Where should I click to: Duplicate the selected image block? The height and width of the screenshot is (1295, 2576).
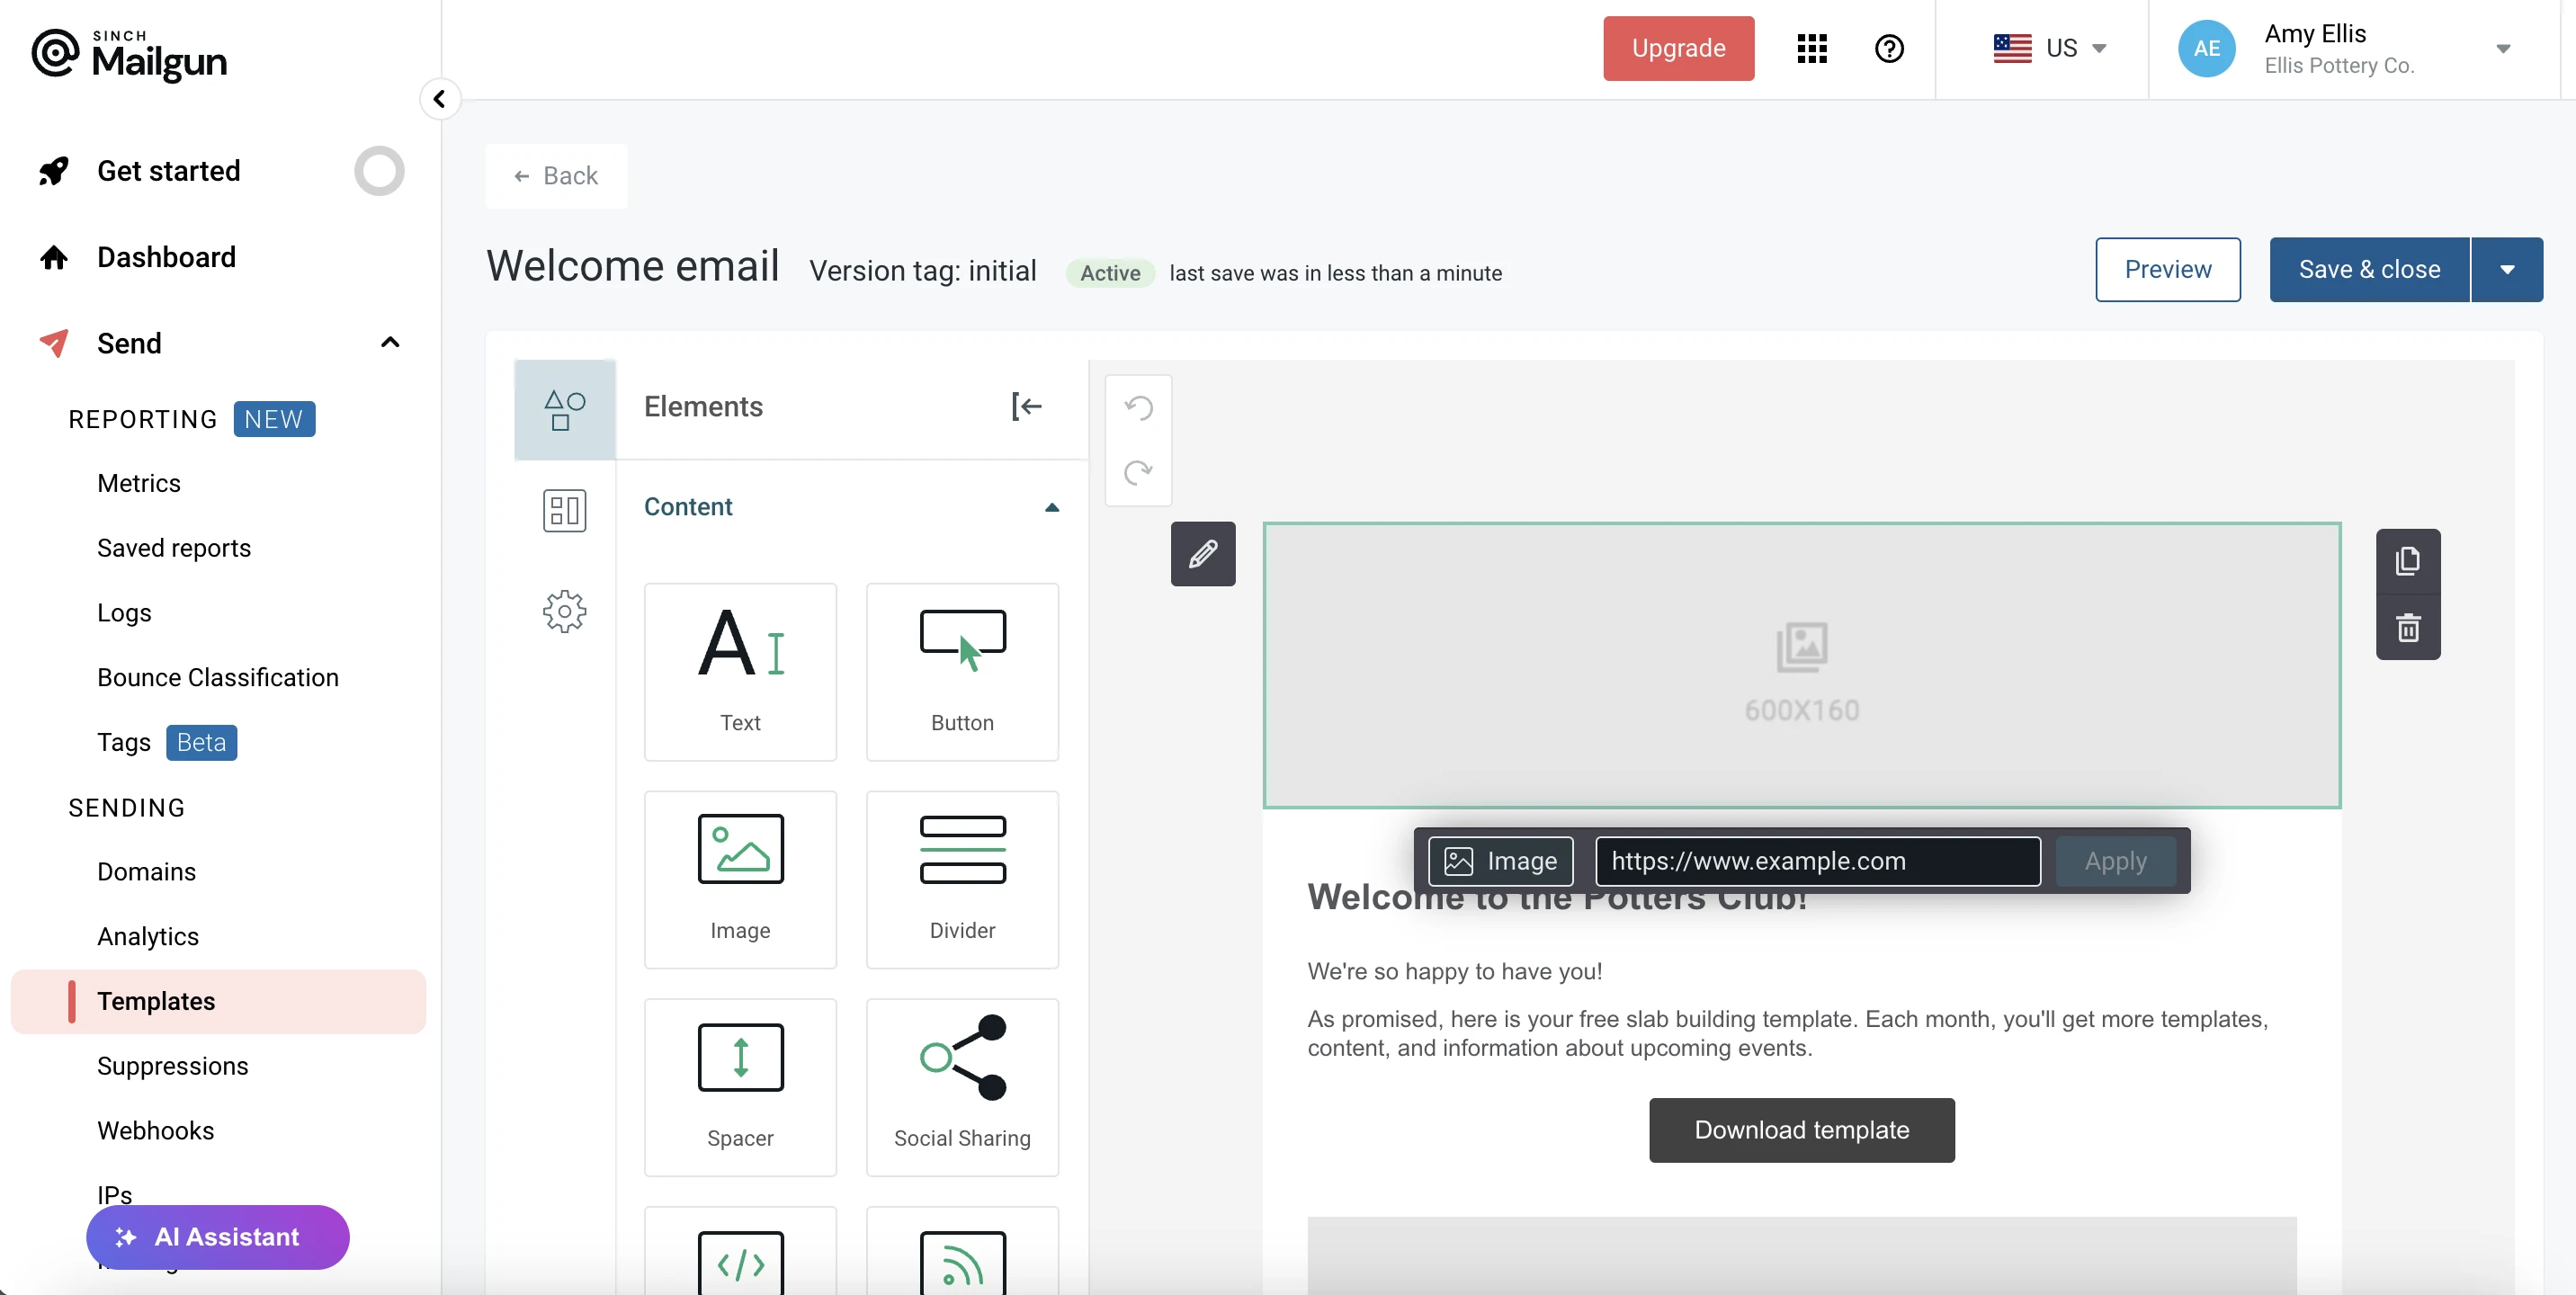click(x=2408, y=561)
